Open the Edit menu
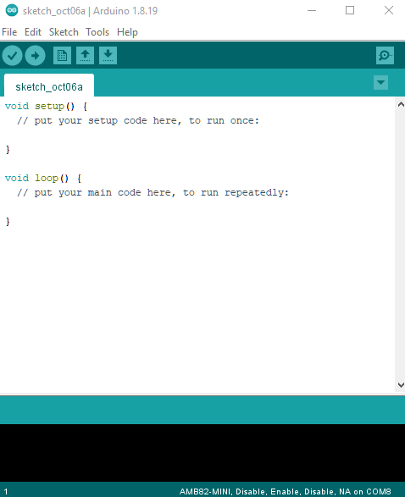 [33, 32]
